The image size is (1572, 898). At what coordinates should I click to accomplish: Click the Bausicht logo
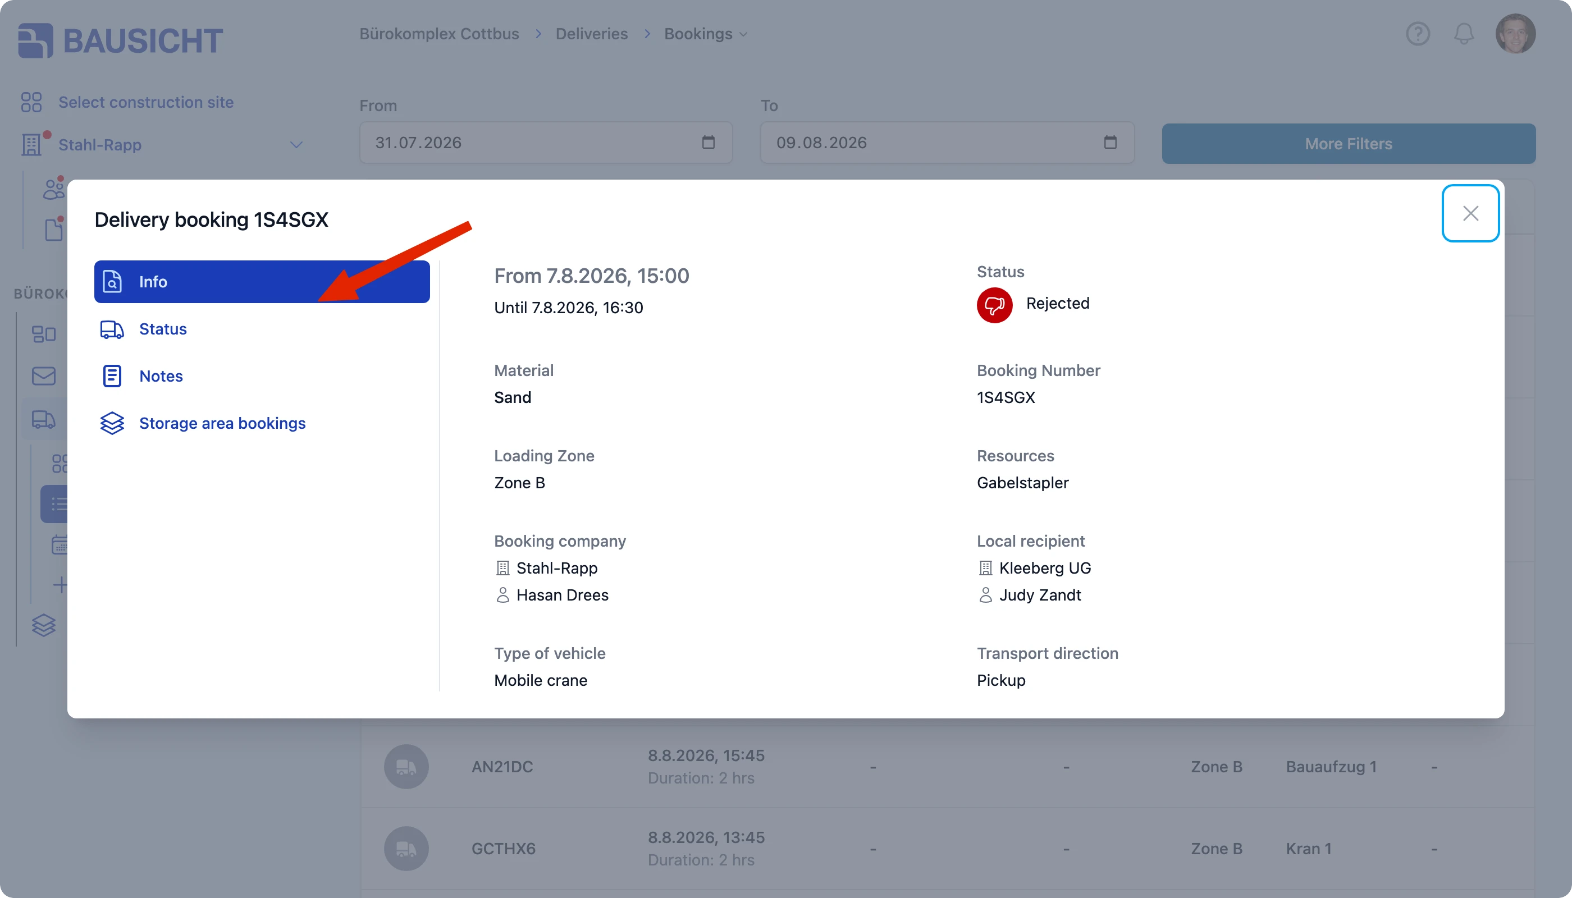coord(120,41)
